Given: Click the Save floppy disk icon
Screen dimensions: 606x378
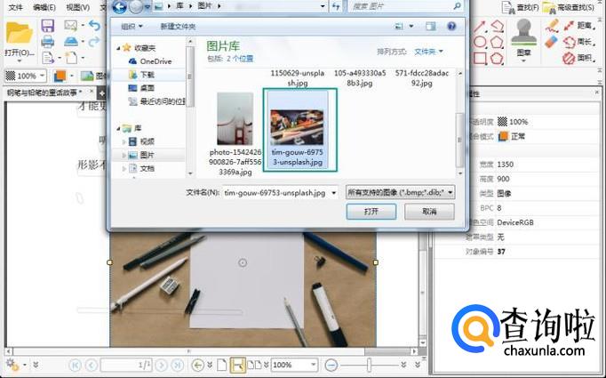Looking at the screenshot, I should [x=48, y=26].
